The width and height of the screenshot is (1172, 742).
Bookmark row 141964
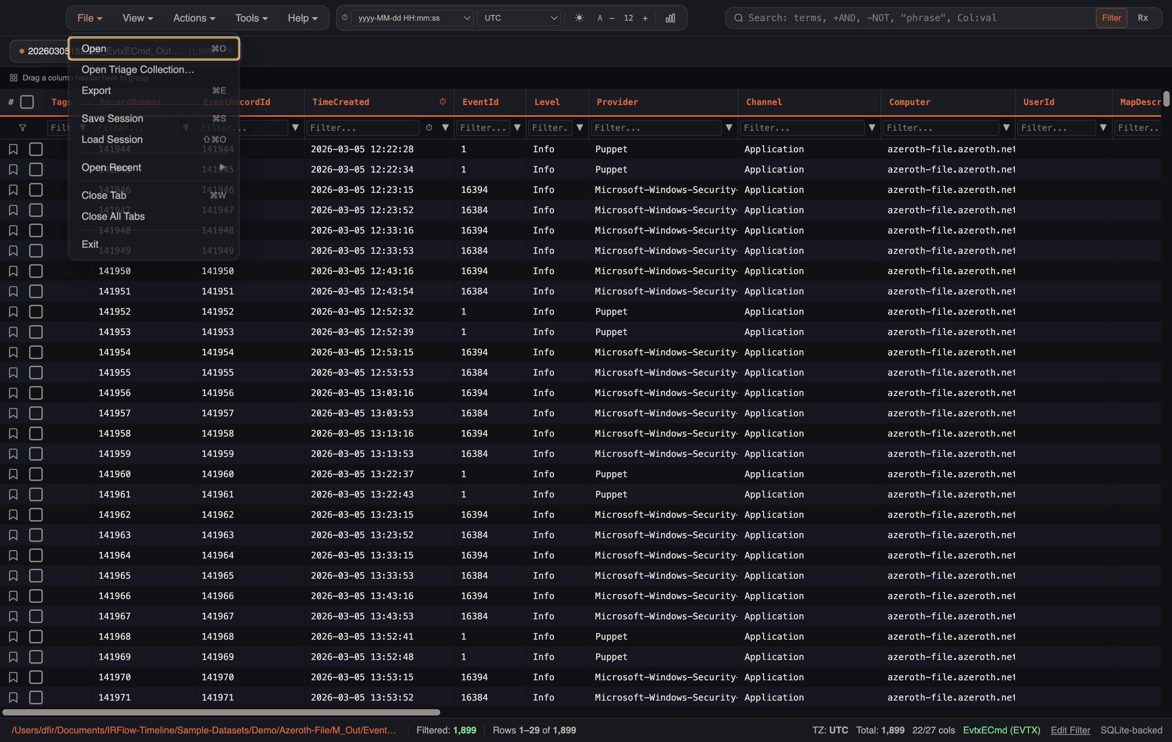point(13,555)
